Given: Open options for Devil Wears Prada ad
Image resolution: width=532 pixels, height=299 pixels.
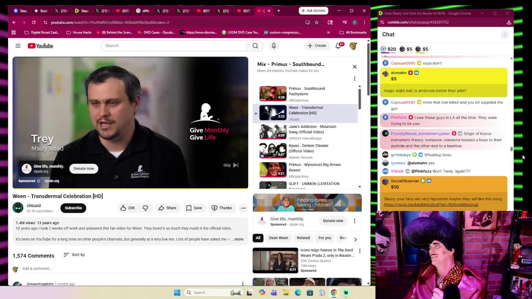Looking at the screenshot, I should point(360,251).
